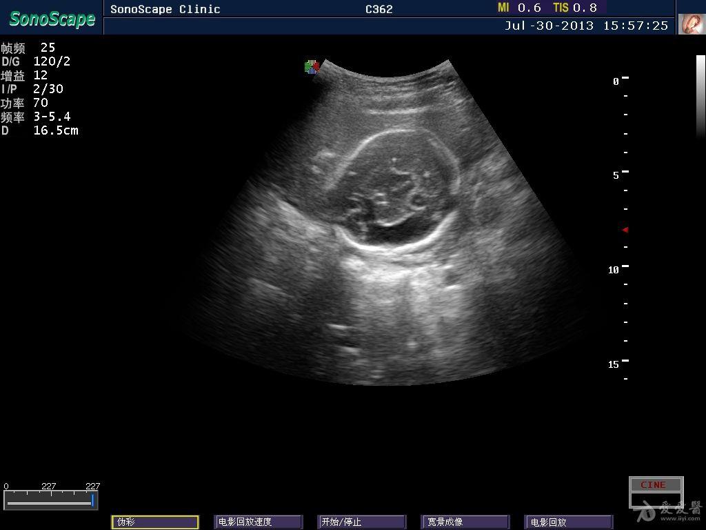Click the probe orientation marker on the scan

pos(312,67)
